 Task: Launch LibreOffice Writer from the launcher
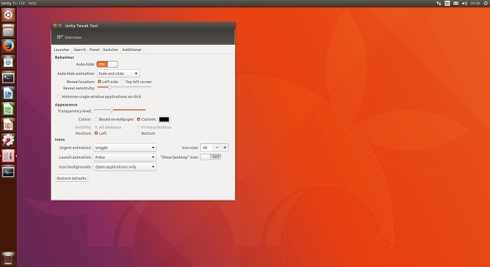[x=8, y=93]
